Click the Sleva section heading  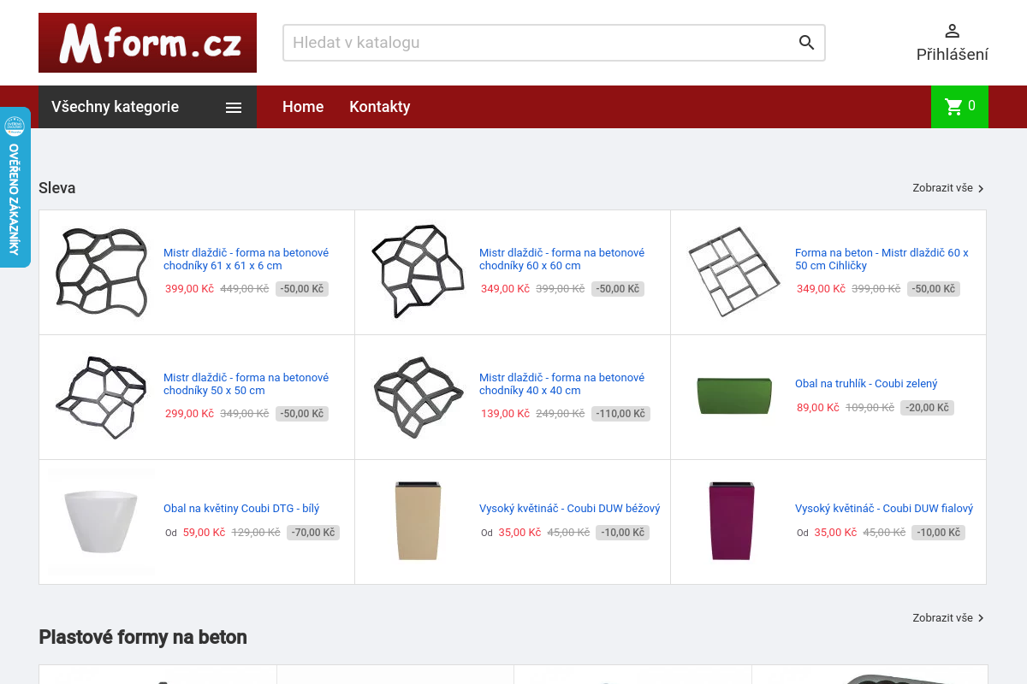(57, 188)
